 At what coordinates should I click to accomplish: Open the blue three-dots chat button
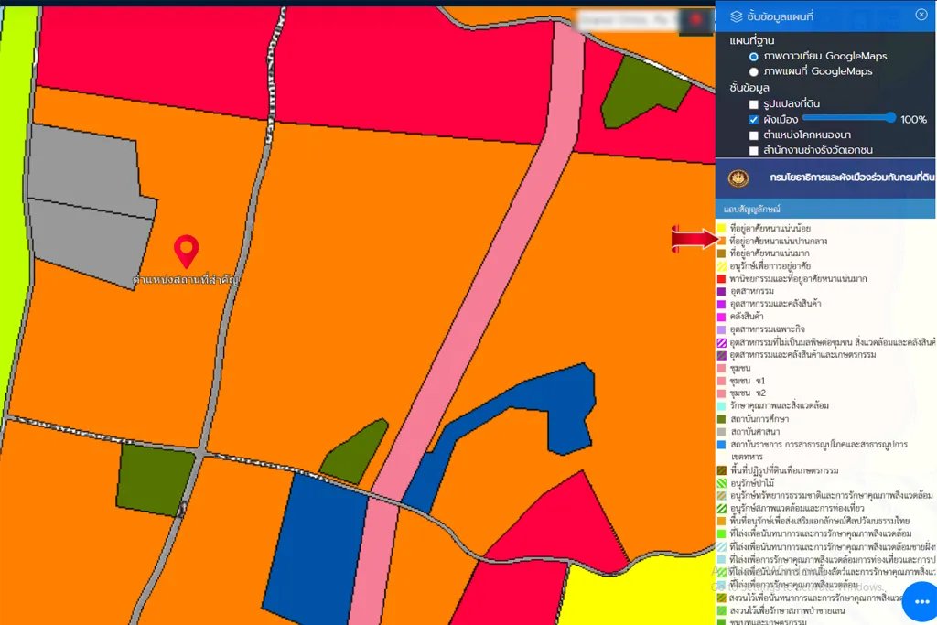pyautogui.click(x=922, y=602)
